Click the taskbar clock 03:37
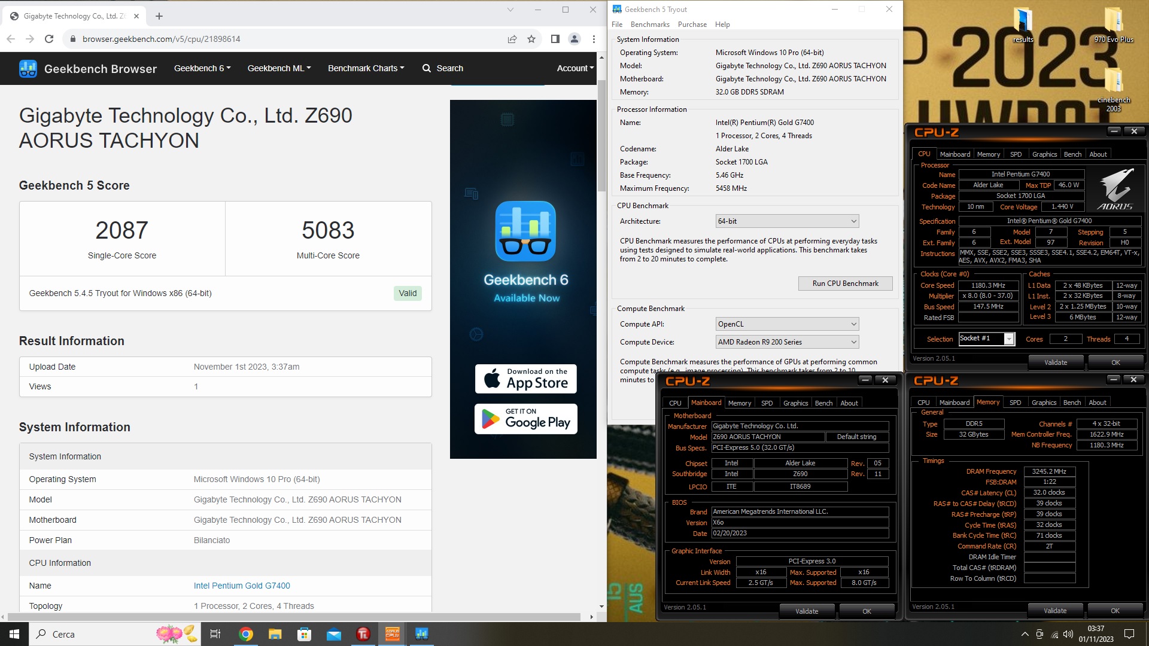Image resolution: width=1149 pixels, height=646 pixels. [1096, 629]
